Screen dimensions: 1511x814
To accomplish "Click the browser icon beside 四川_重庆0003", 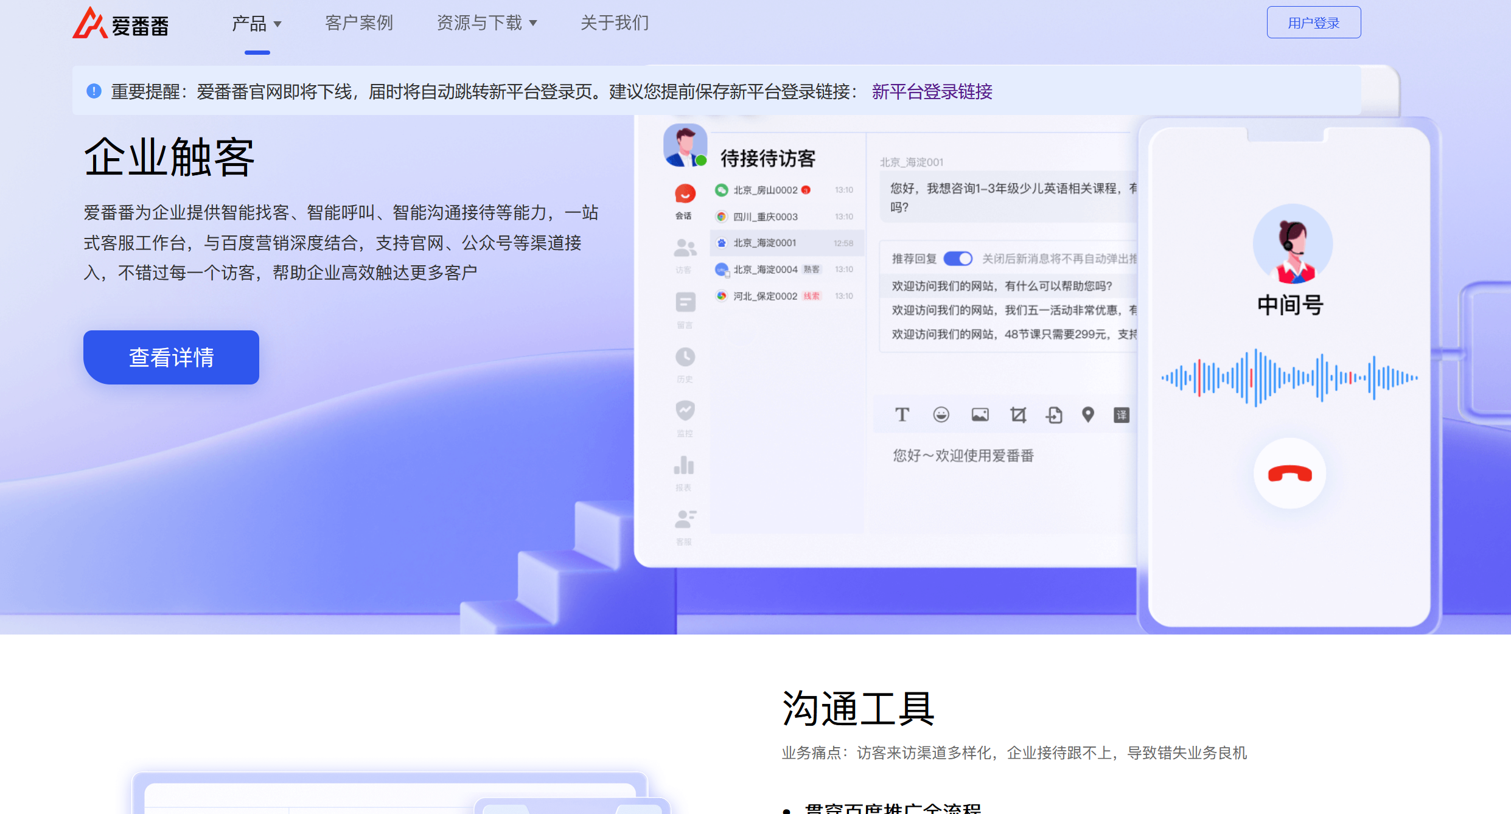I will [721, 217].
